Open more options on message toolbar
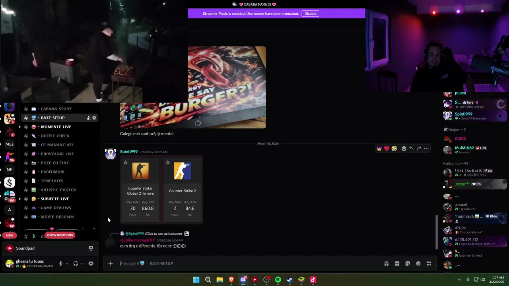 pyautogui.click(x=426, y=149)
